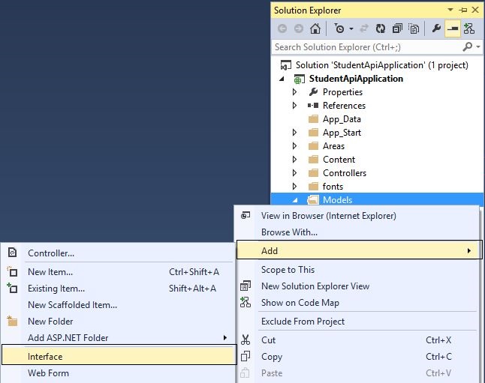Open Solution Explorer window position dropdown
This screenshot has width=485, height=383.
pos(450,10)
